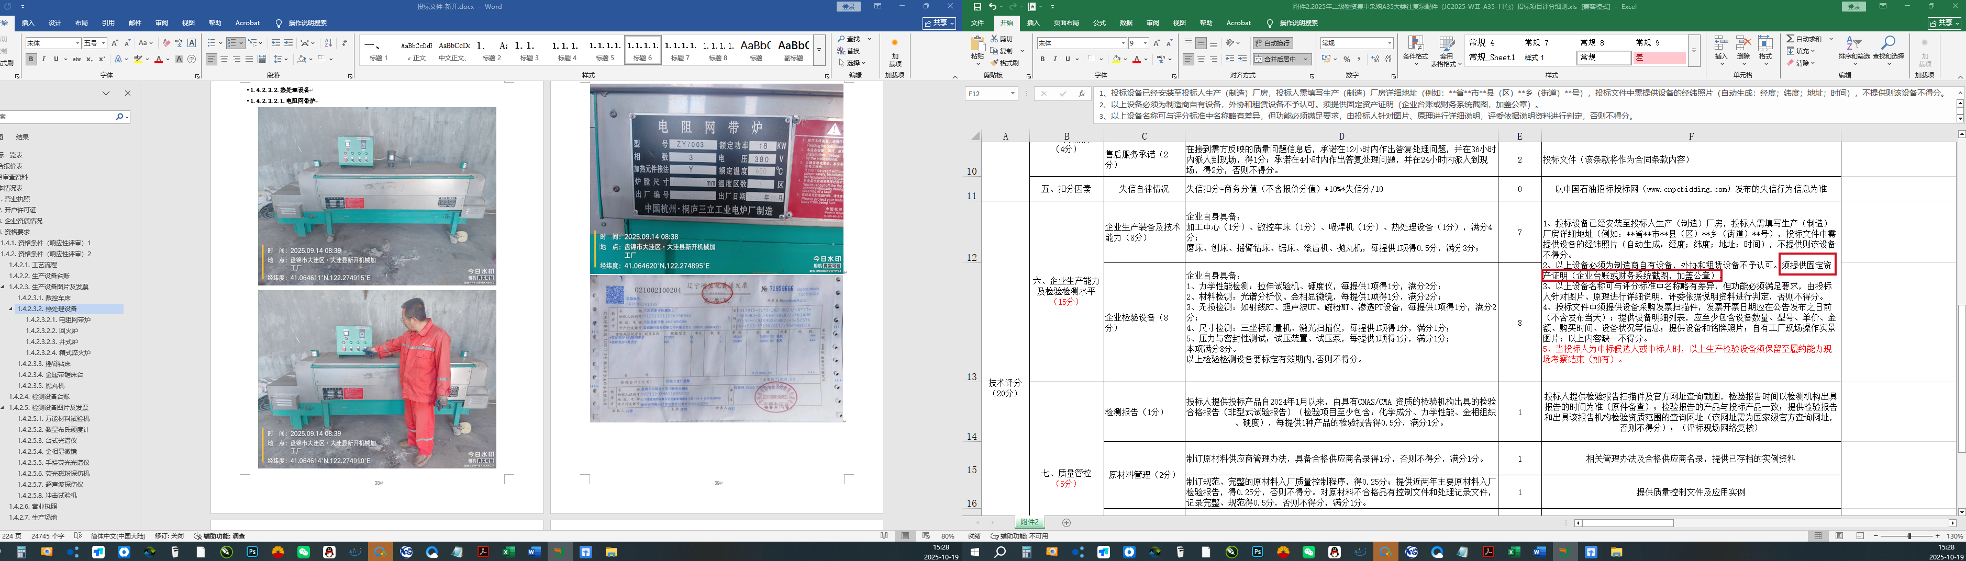Close Word navigation pane with X
The image size is (1966, 561).
tap(127, 93)
